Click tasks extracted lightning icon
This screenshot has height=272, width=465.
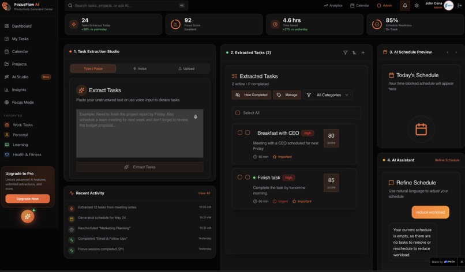pyautogui.click(x=74, y=24)
